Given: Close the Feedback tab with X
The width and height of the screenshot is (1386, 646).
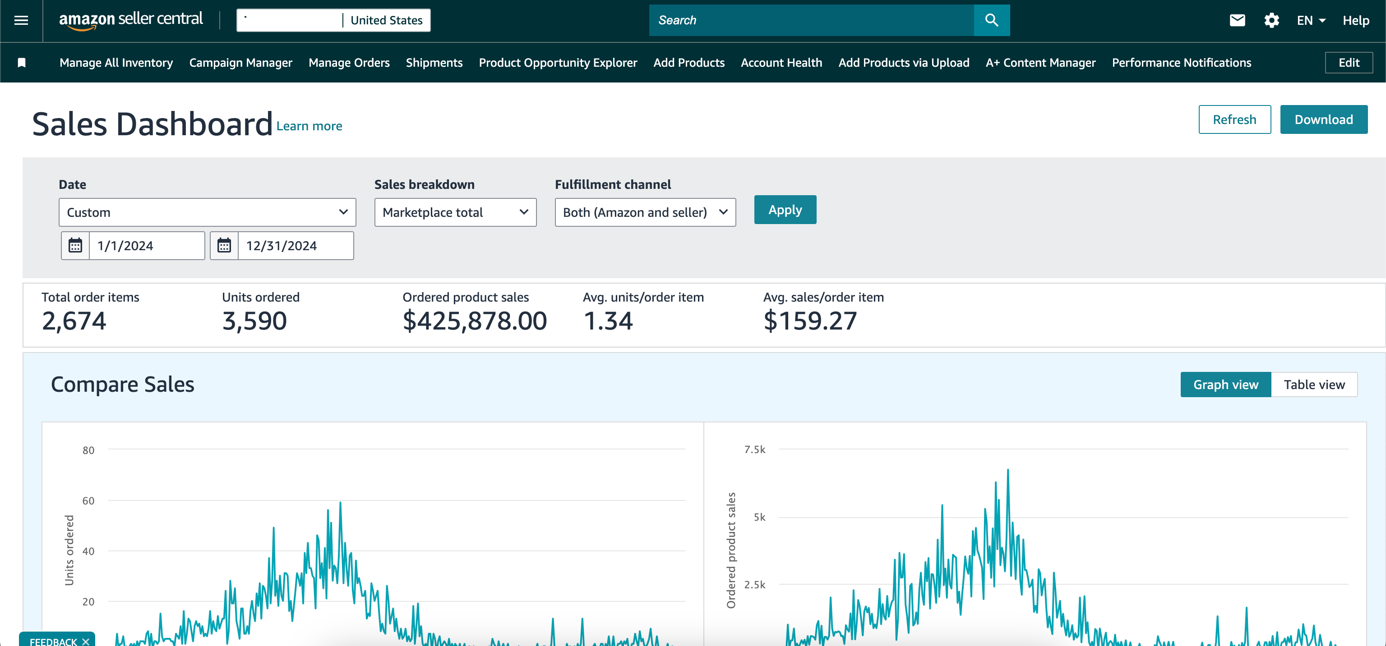Looking at the screenshot, I should click(86, 641).
